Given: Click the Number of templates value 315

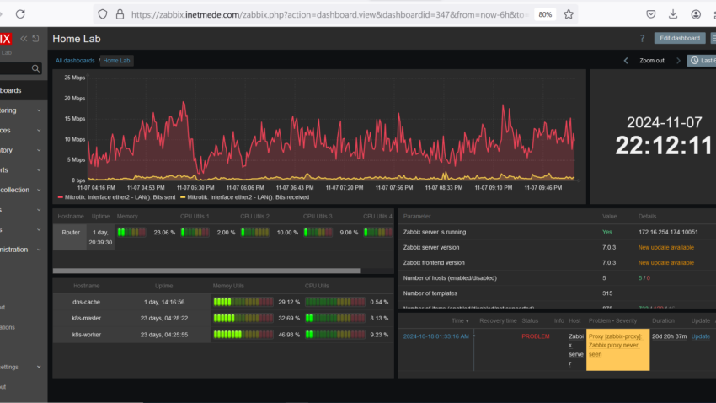Looking at the screenshot, I should [607, 293].
